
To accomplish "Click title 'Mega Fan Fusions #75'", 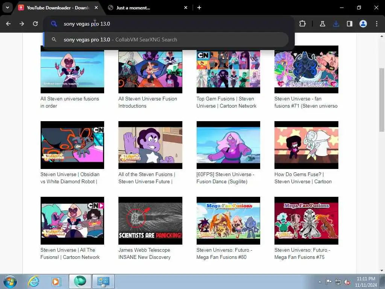I will pos(302,254).
